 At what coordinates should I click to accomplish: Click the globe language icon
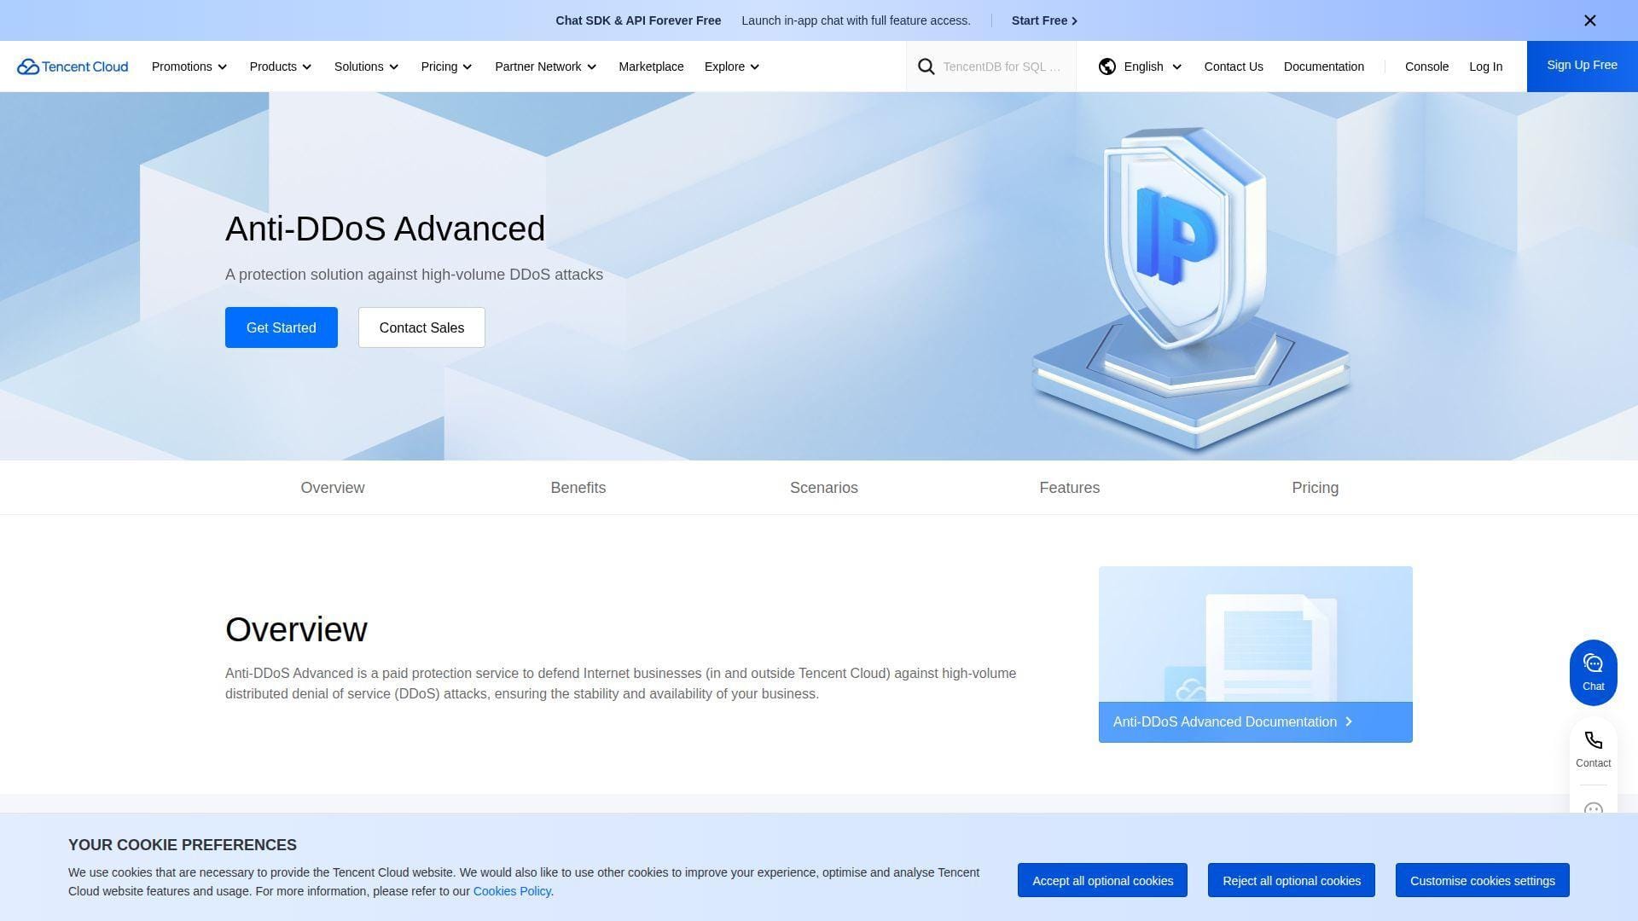point(1107,67)
